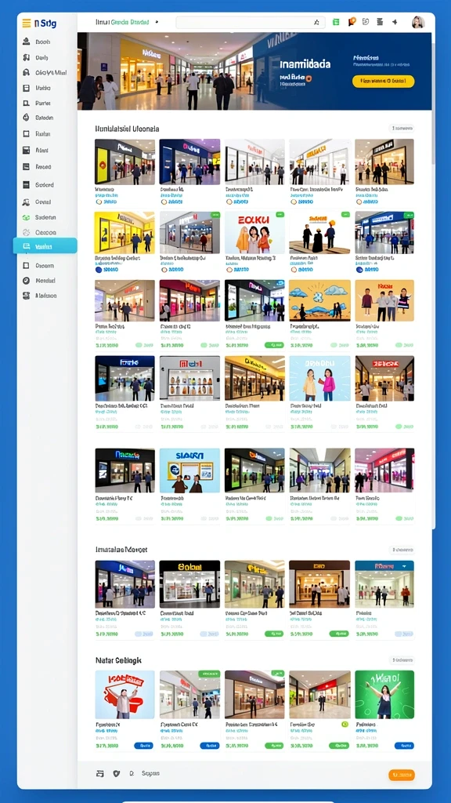Click the green circle icon on the fourth Natar card
This screenshot has height=803, width=451.
[345, 725]
